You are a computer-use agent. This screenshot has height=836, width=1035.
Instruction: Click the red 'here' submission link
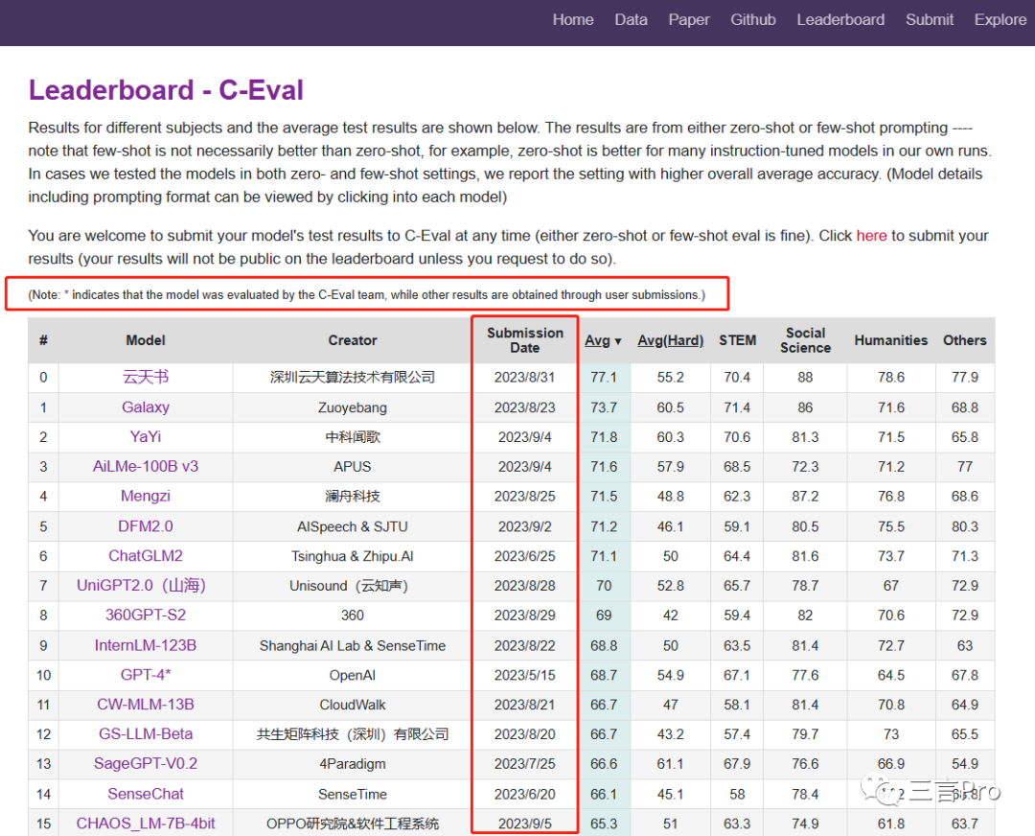[x=871, y=236]
